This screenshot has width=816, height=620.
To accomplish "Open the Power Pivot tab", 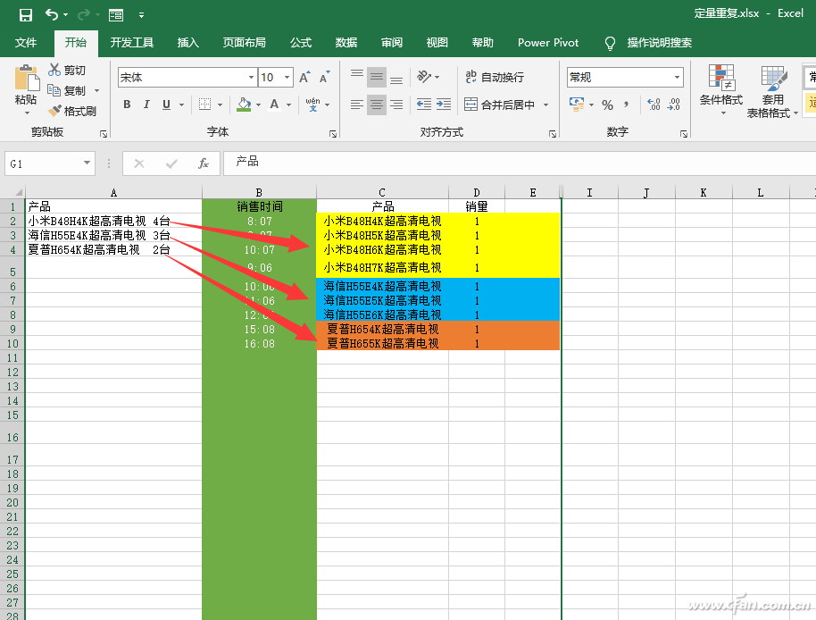I will pyautogui.click(x=548, y=43).
